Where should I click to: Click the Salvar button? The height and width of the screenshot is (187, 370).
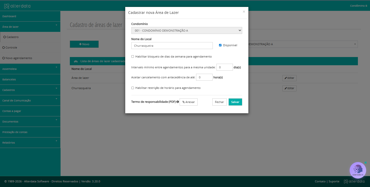tap(235, 102)
